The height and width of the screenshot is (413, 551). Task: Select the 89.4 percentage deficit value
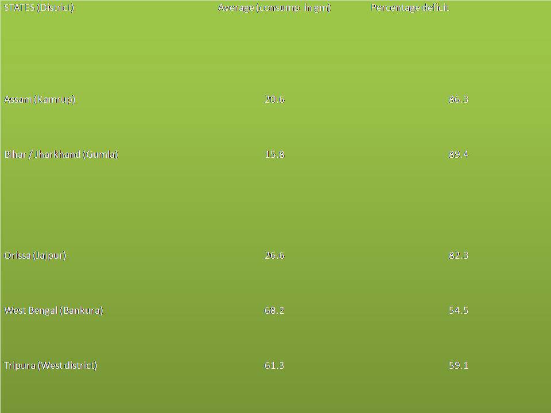point(459,154)
